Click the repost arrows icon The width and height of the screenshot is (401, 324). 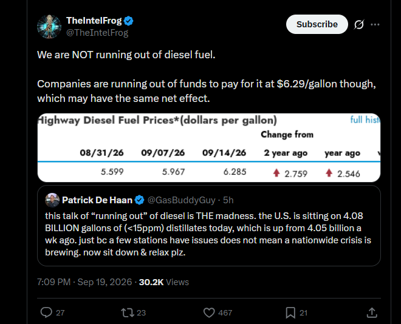pos(128,312)
